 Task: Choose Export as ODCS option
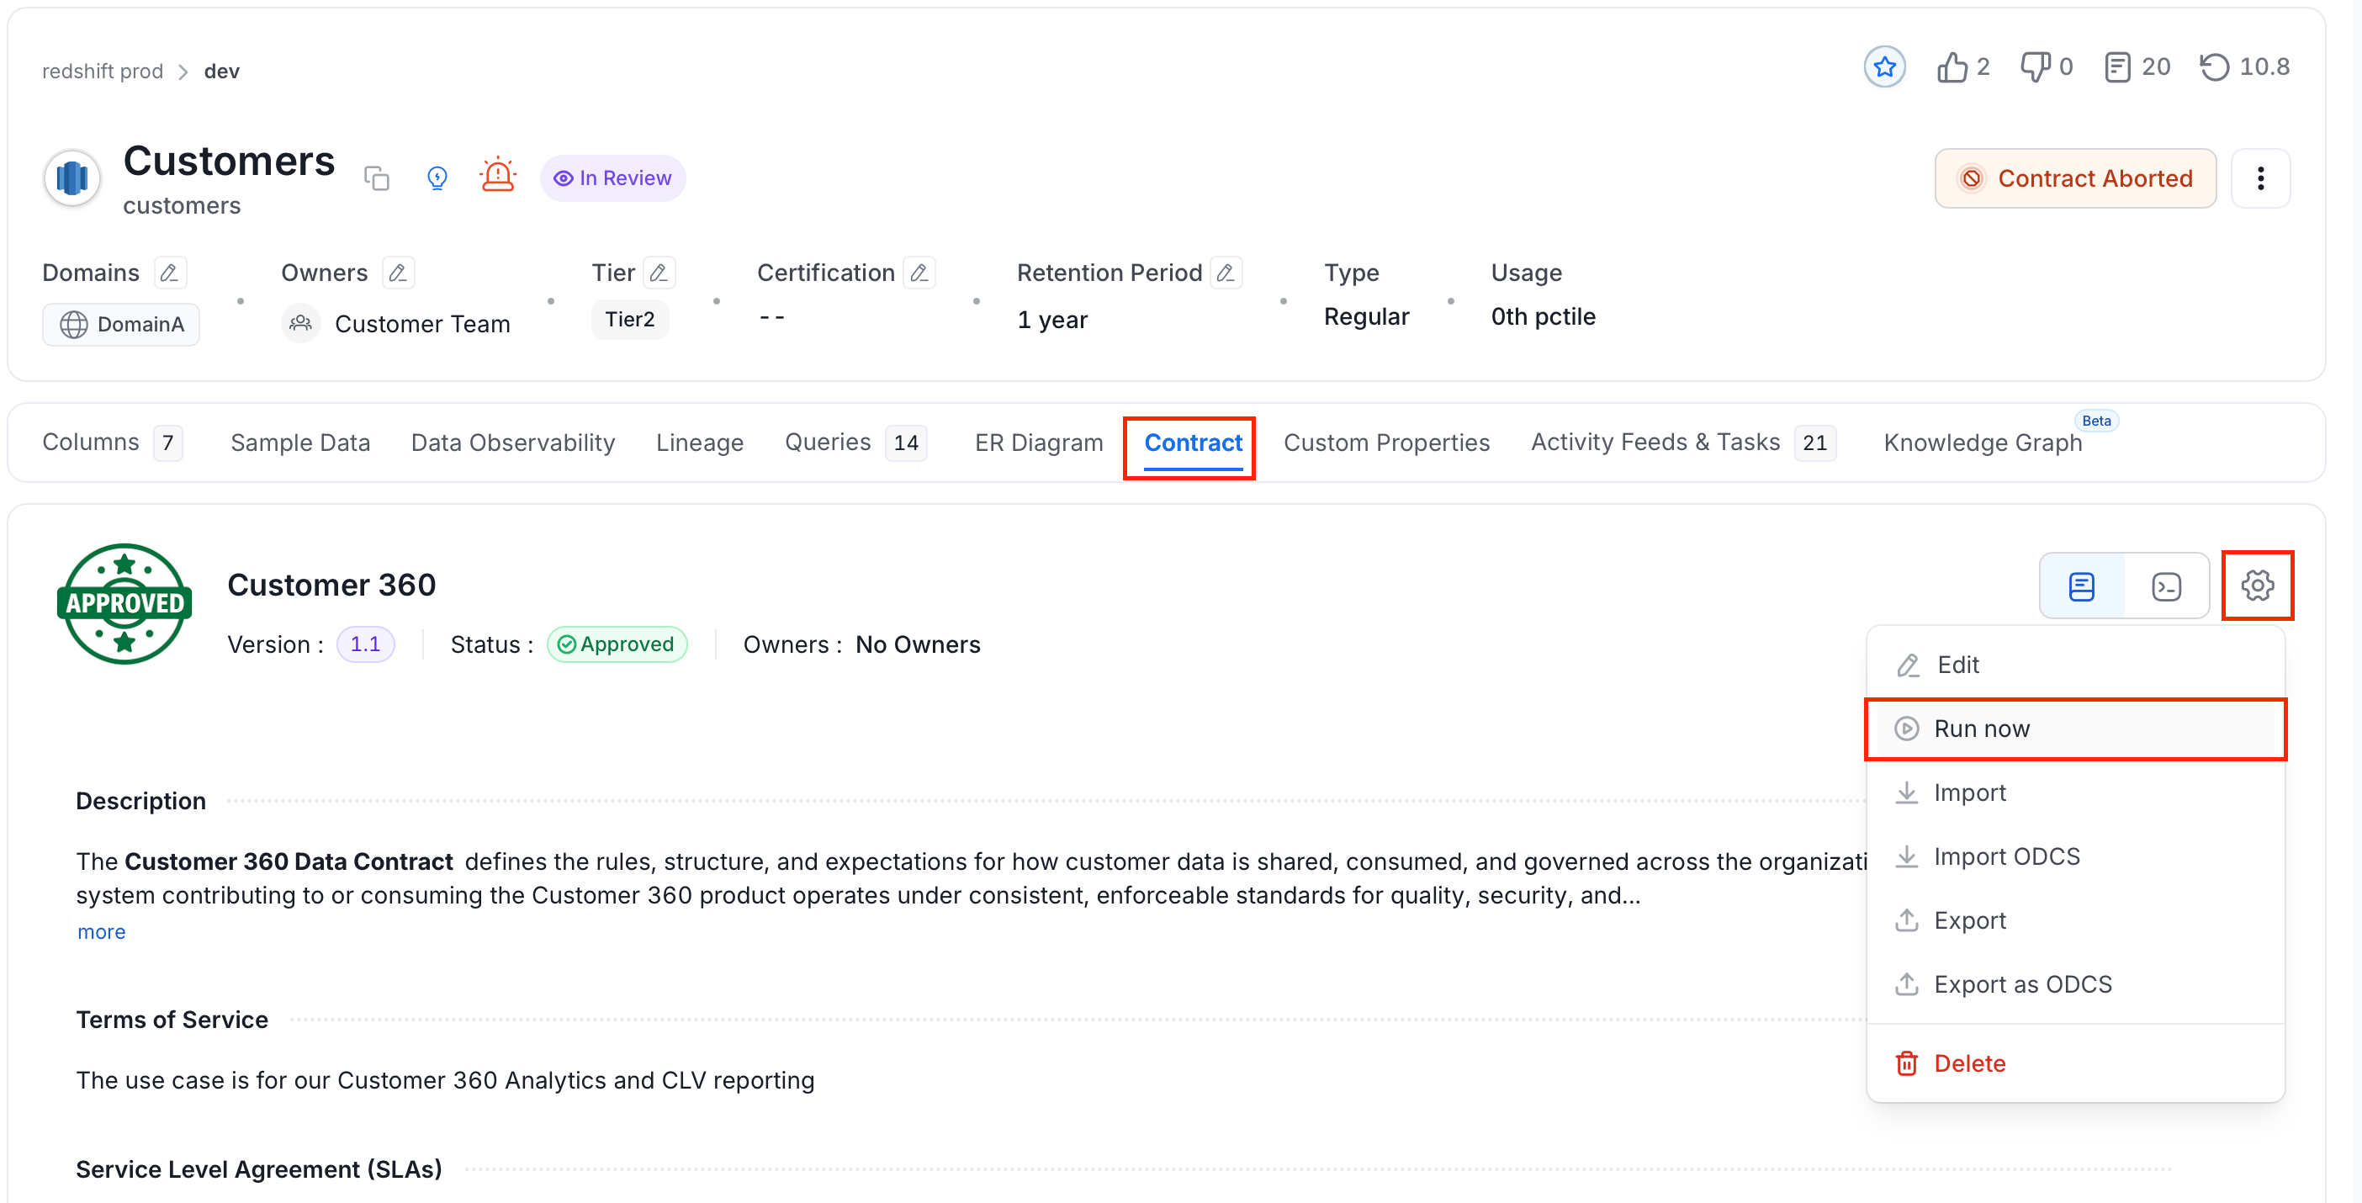coord(2075,985)
